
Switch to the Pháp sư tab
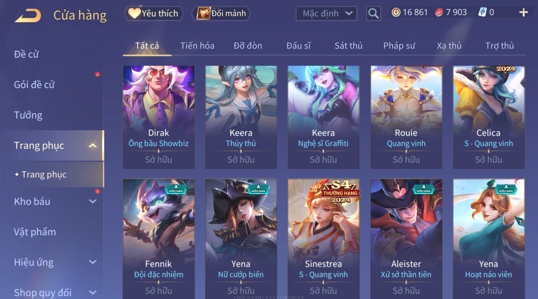[399, 46]
